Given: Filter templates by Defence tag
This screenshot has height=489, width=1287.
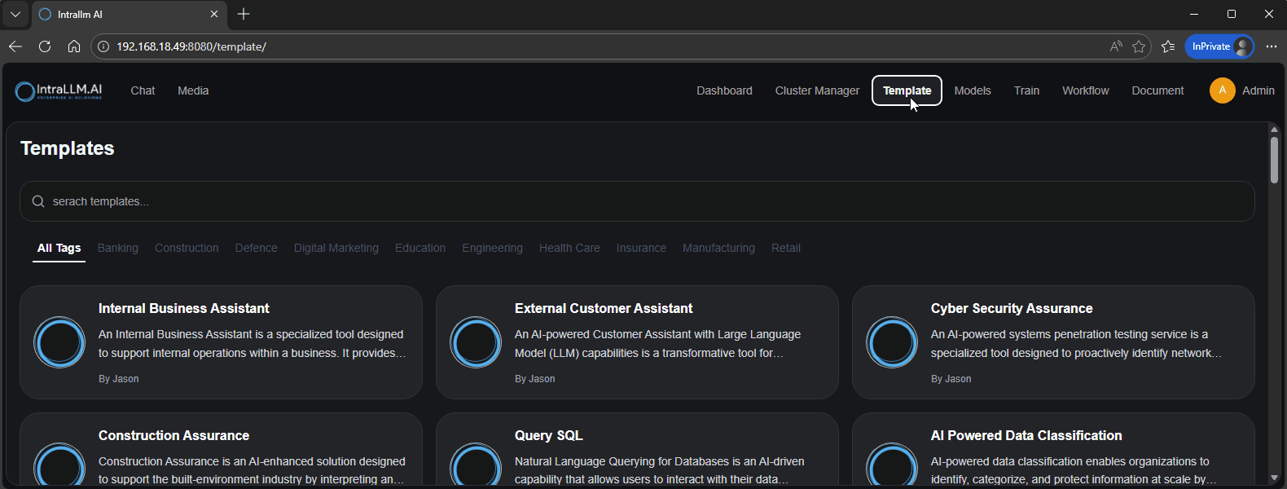Looking at the screenshot, I should coord(256,248).
